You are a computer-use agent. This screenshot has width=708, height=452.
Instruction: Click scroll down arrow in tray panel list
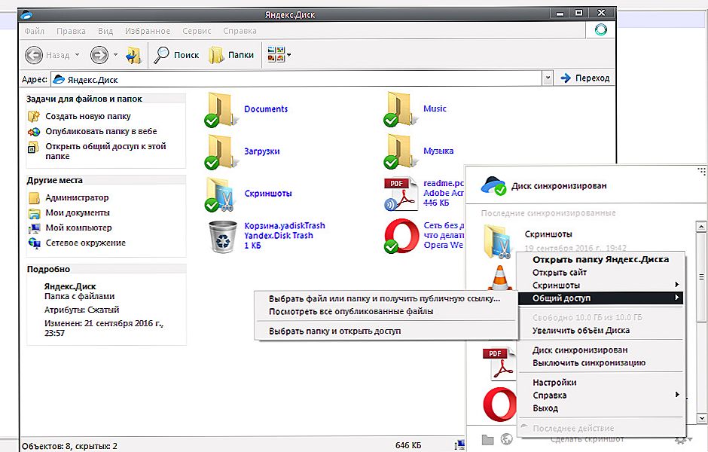pos(701,418)
